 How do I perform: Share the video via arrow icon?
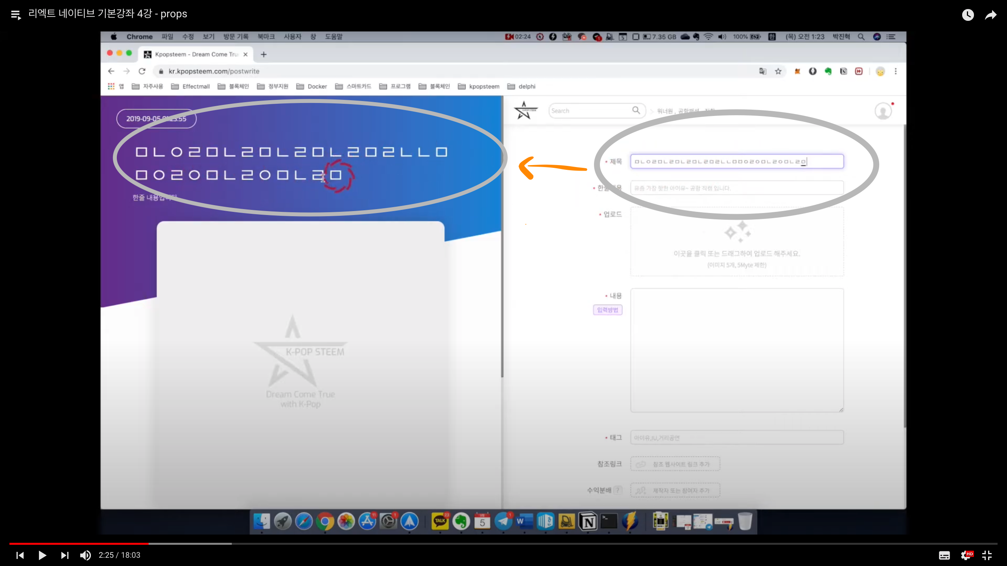(x=990, y=15)
